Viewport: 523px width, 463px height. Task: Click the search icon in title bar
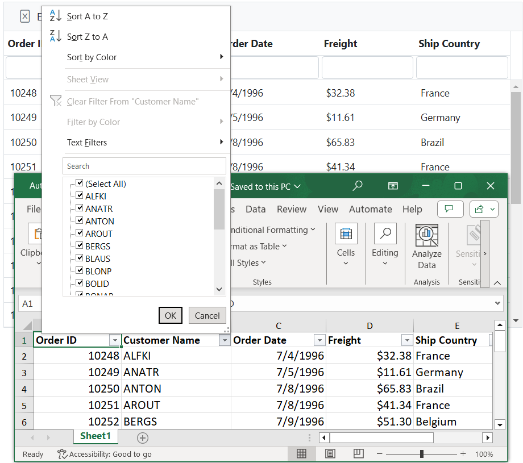click(x=358, y=186)
